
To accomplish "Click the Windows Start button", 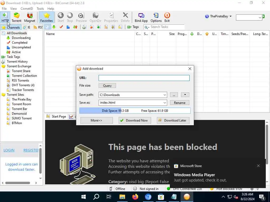I will click(84, 197).
